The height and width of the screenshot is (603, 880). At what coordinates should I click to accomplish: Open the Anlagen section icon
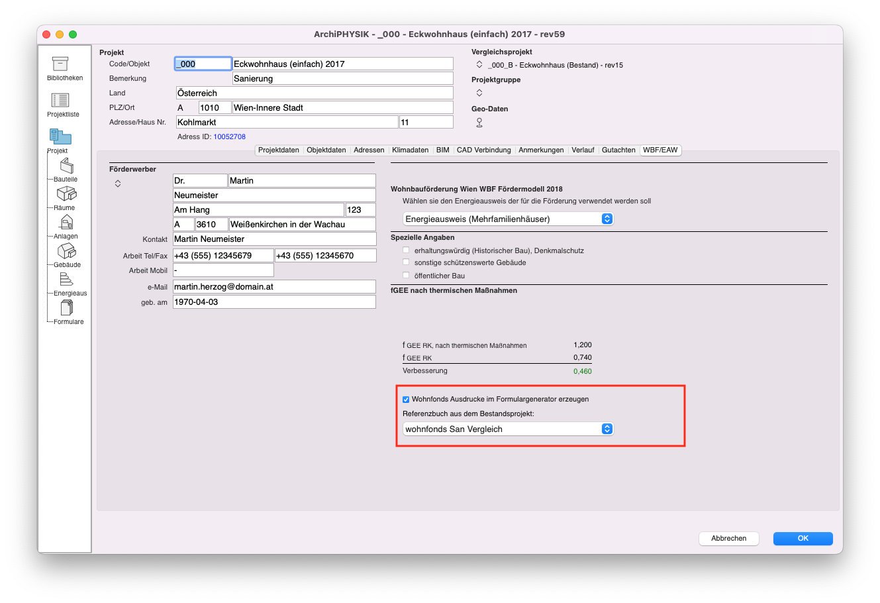coord(67,223)
